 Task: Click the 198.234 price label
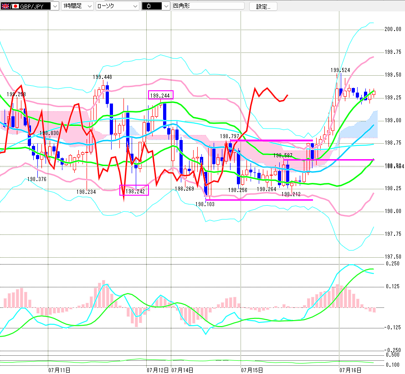[86, 192]
